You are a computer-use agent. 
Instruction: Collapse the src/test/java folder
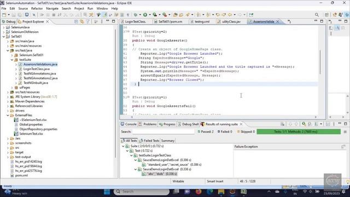click(x=8, y=50)
